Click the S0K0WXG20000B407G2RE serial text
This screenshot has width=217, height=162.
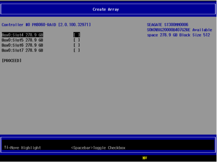[168, 30]
